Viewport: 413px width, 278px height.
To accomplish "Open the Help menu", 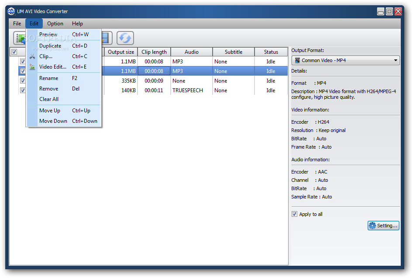I will [77, 24].
